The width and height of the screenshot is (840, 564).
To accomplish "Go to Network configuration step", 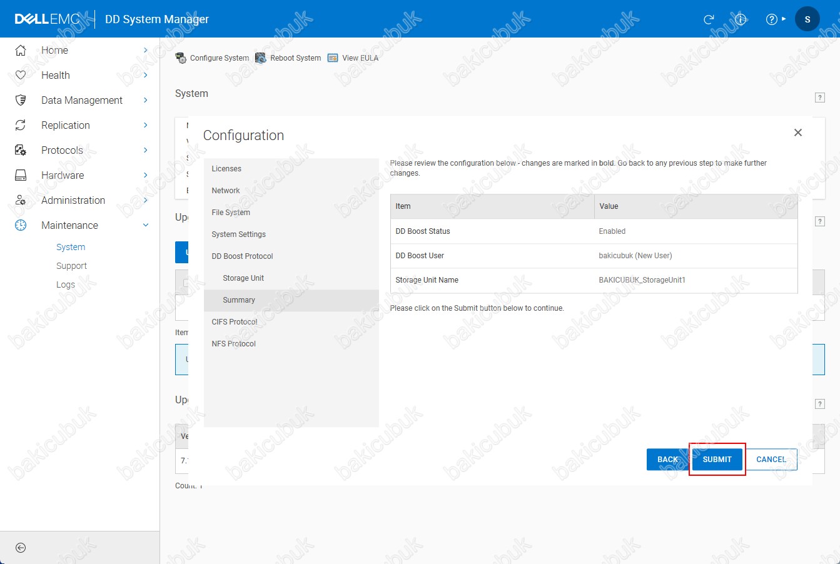I will coord(291,191).
